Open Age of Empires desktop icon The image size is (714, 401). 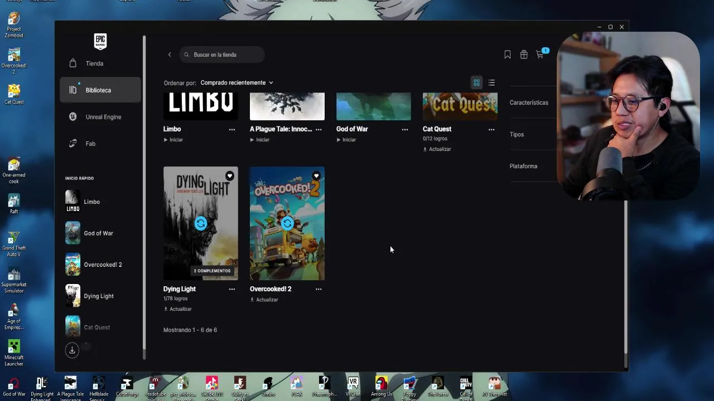(14, 317)
